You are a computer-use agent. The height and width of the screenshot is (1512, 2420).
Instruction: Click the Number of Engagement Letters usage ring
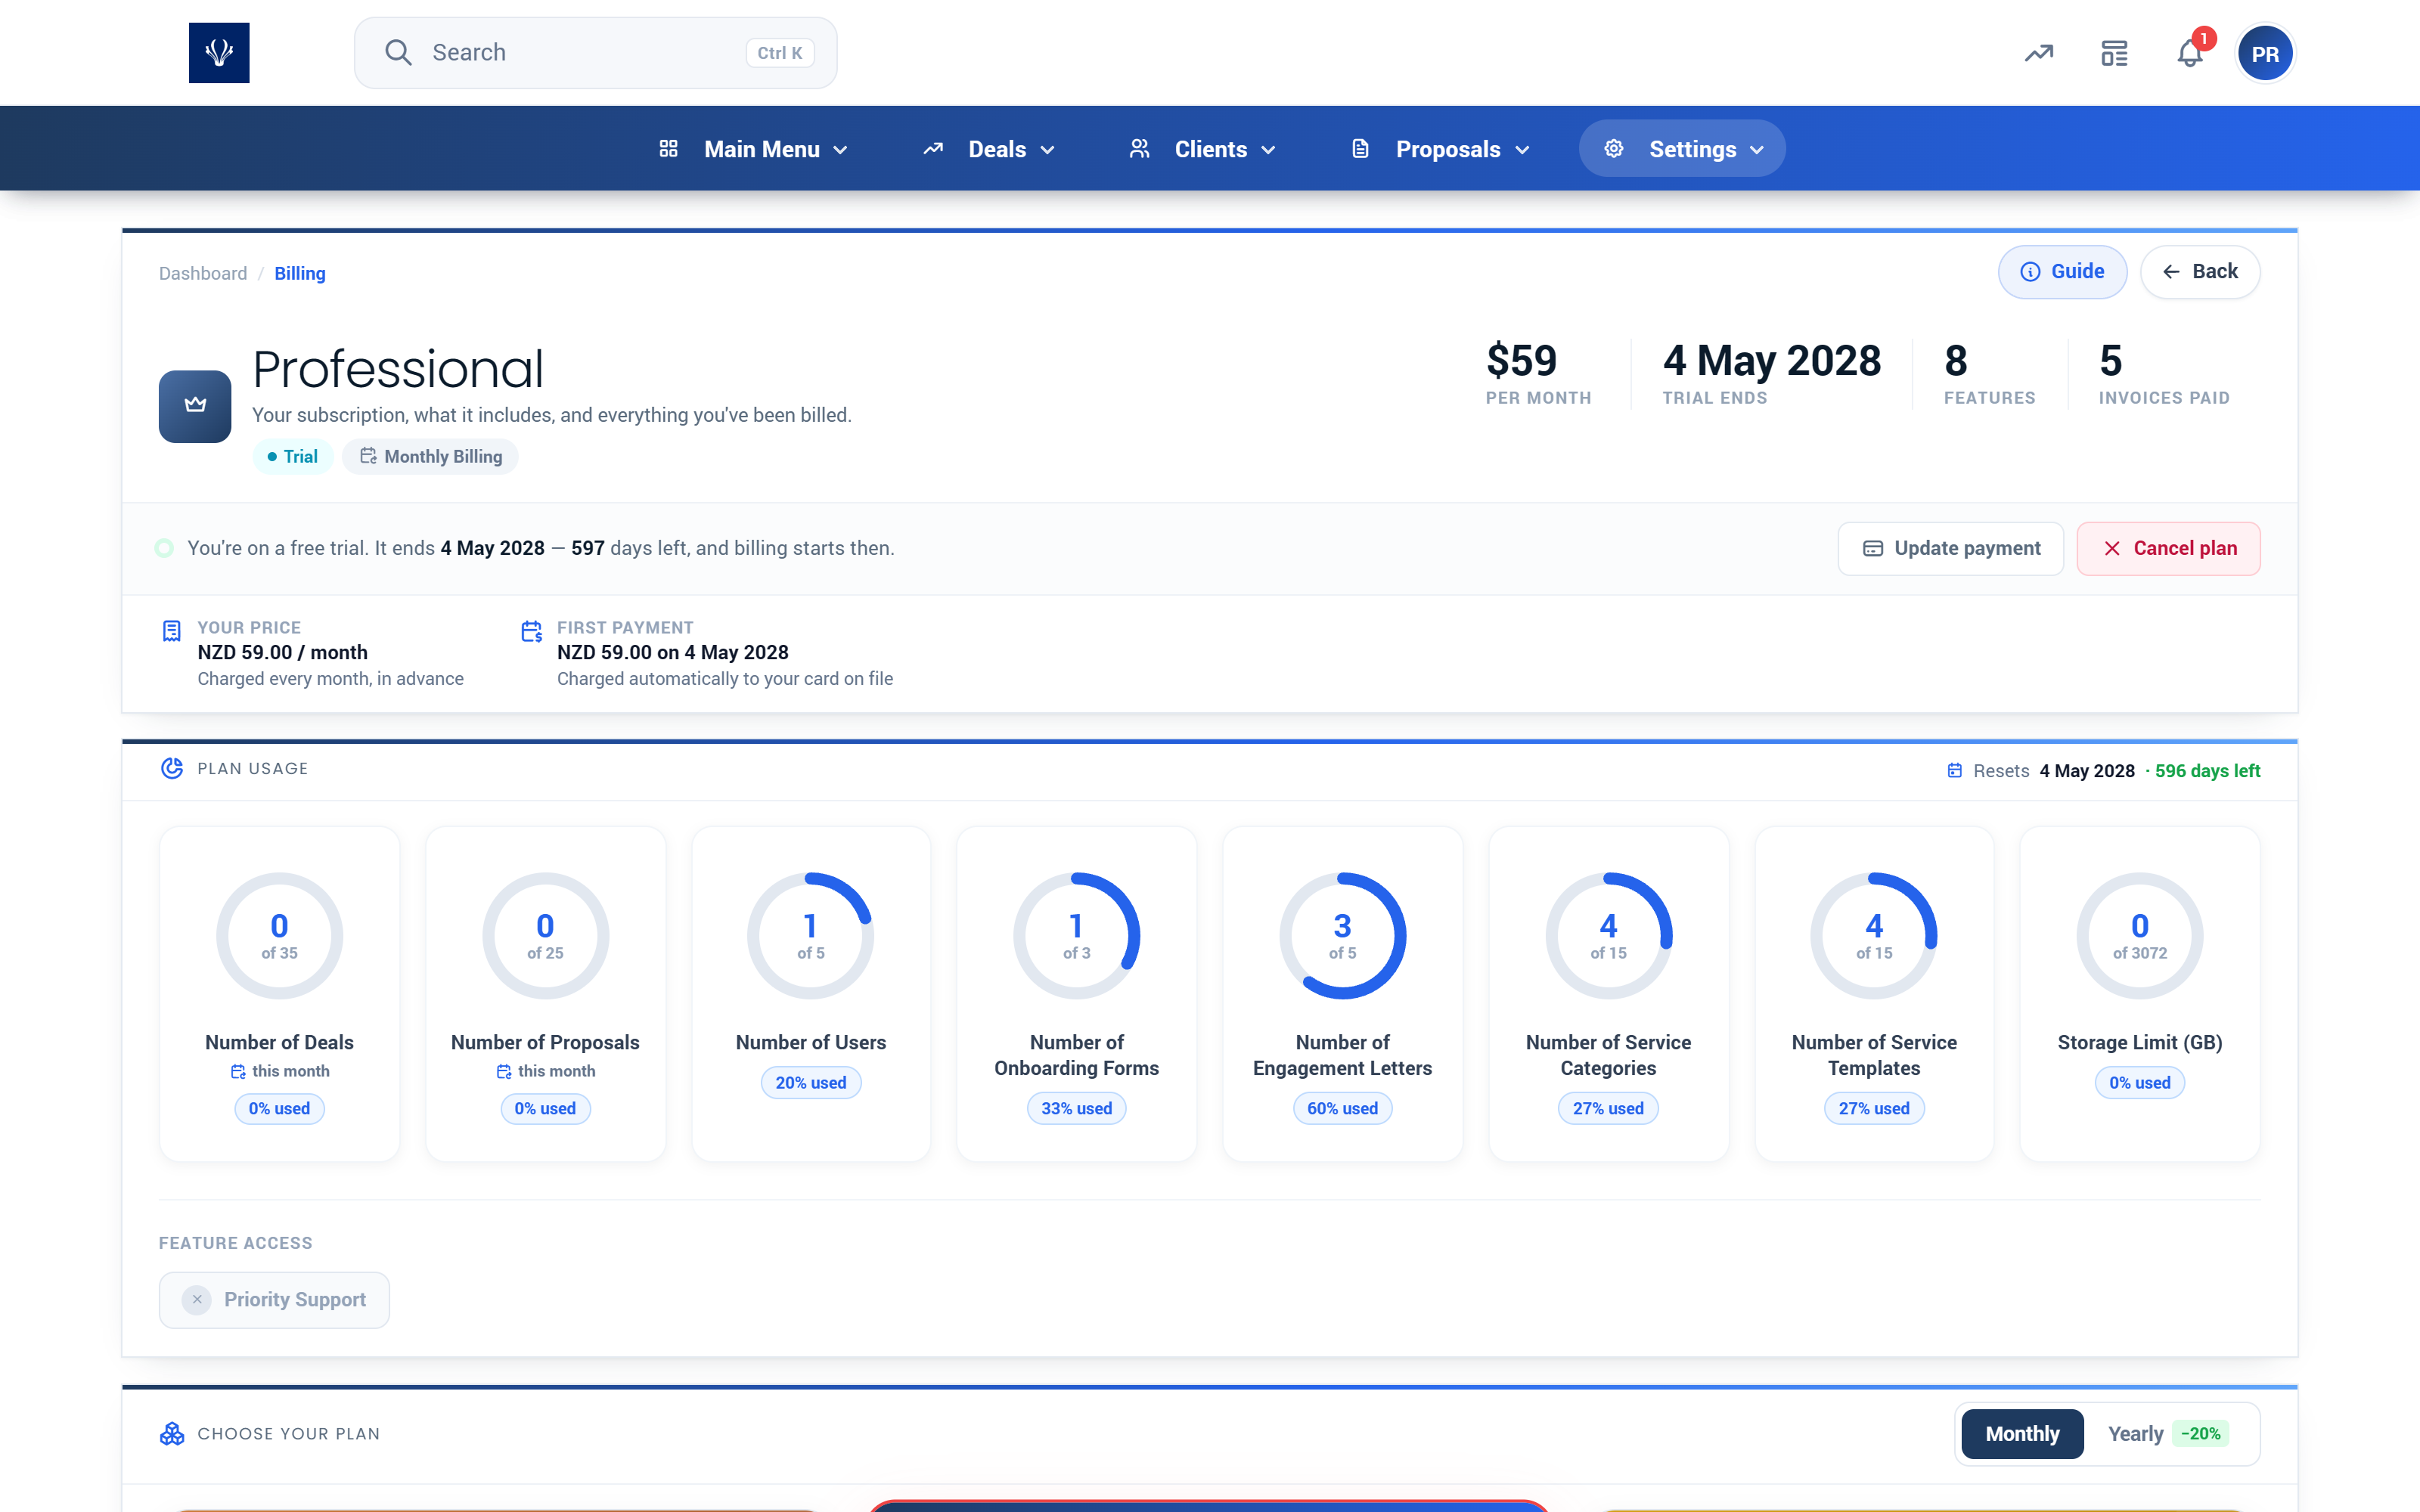click(1343, 936)
